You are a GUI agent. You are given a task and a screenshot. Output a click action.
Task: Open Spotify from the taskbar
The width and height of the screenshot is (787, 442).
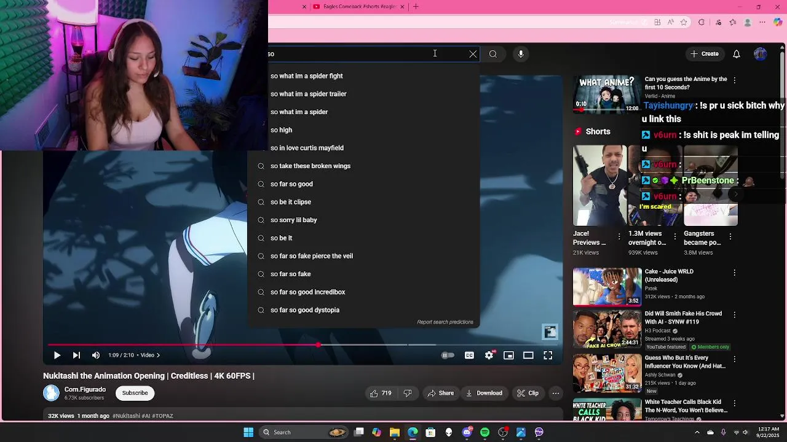(x=484, y=432)
